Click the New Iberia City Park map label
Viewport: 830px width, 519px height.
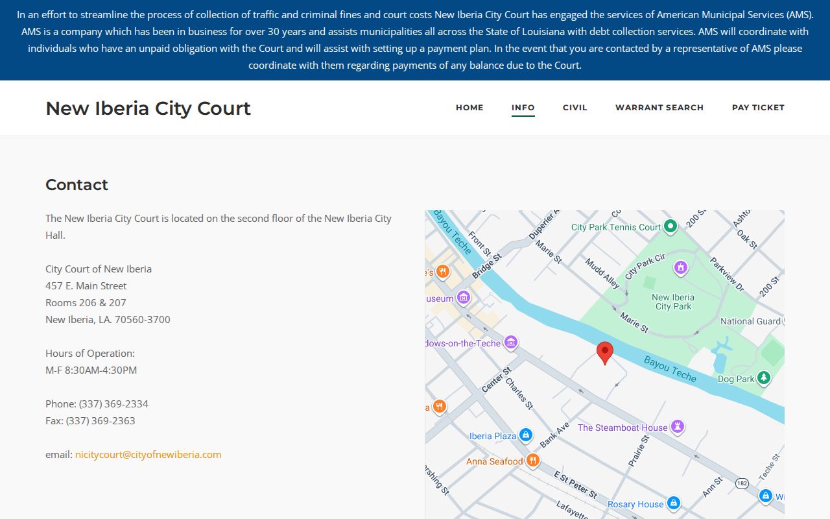click(x=673, y=302)
